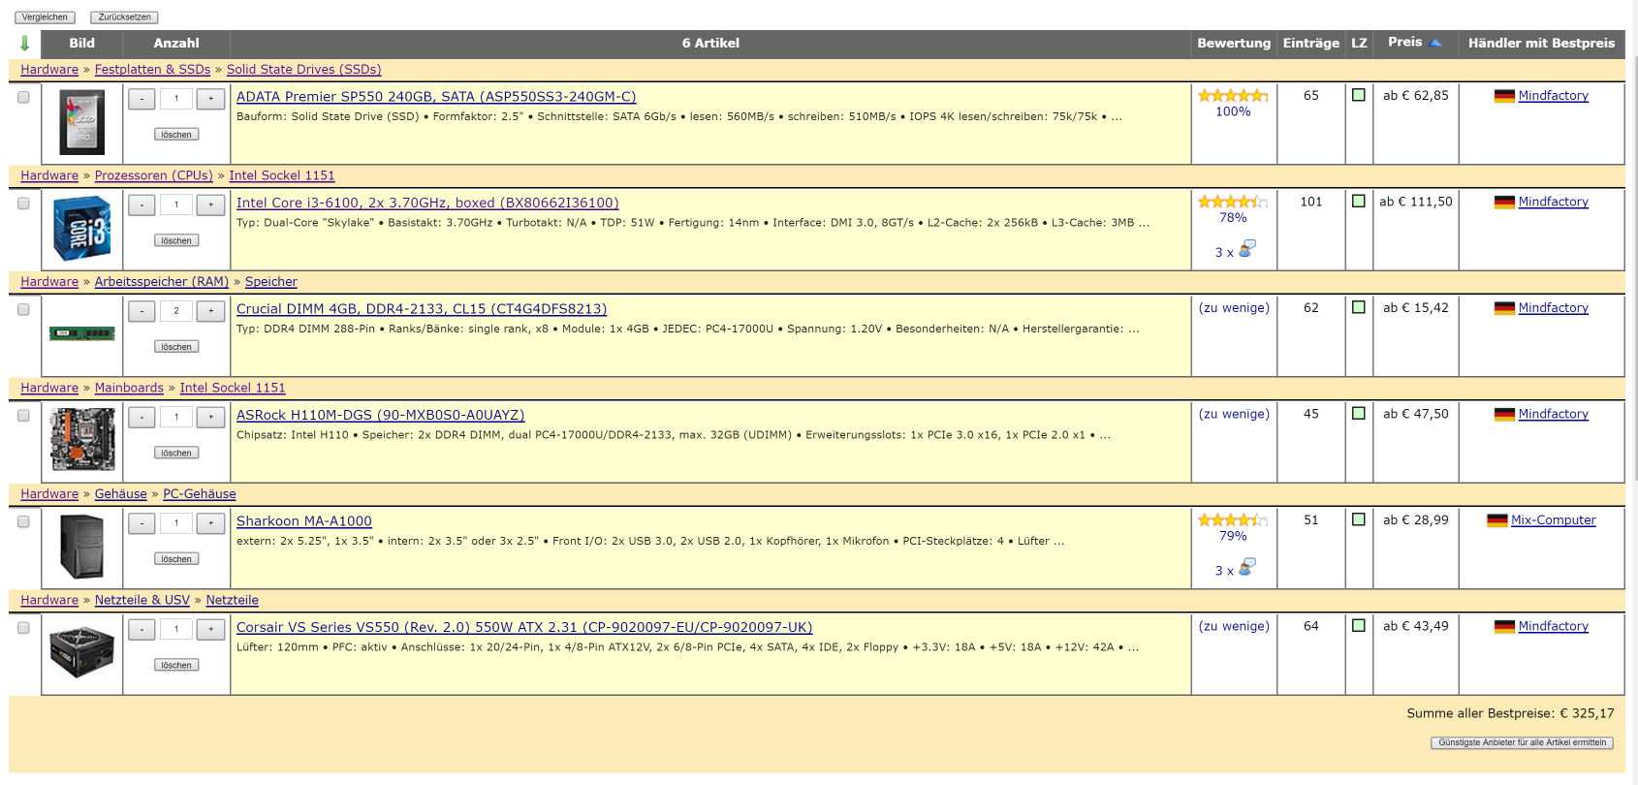Screen dimensions: 1638x785
Task: Open PC-Gehäuse category link
Action: pyautogui.click(x=200, y=494)
